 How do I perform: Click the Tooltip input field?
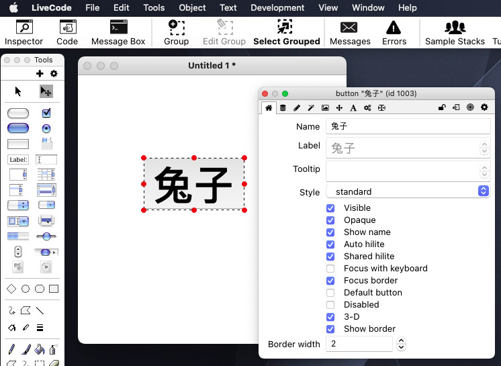pyautogui.click(x=402, y=171)
